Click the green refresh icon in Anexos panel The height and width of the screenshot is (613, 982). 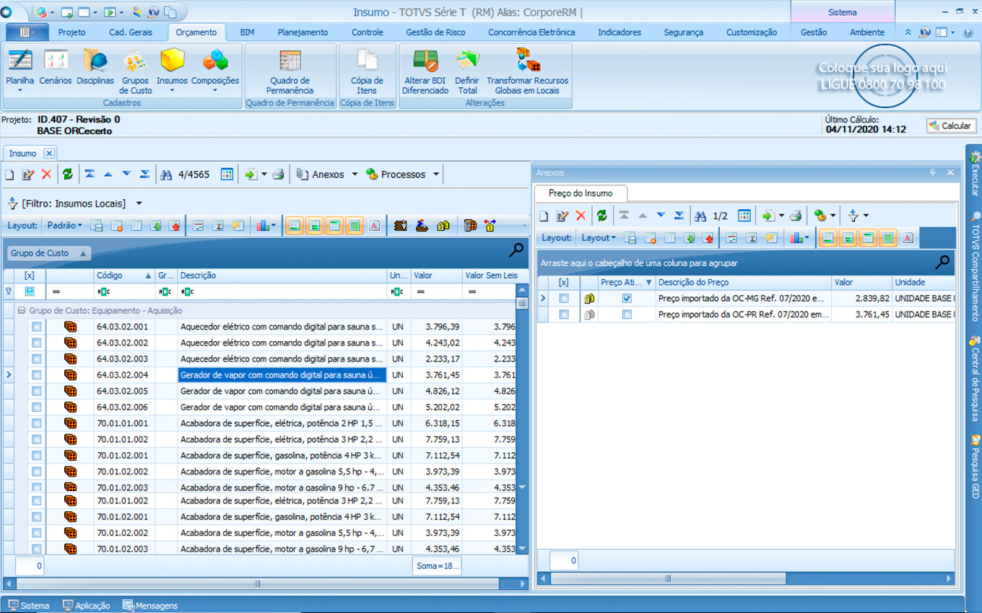(x=601, y=216)
